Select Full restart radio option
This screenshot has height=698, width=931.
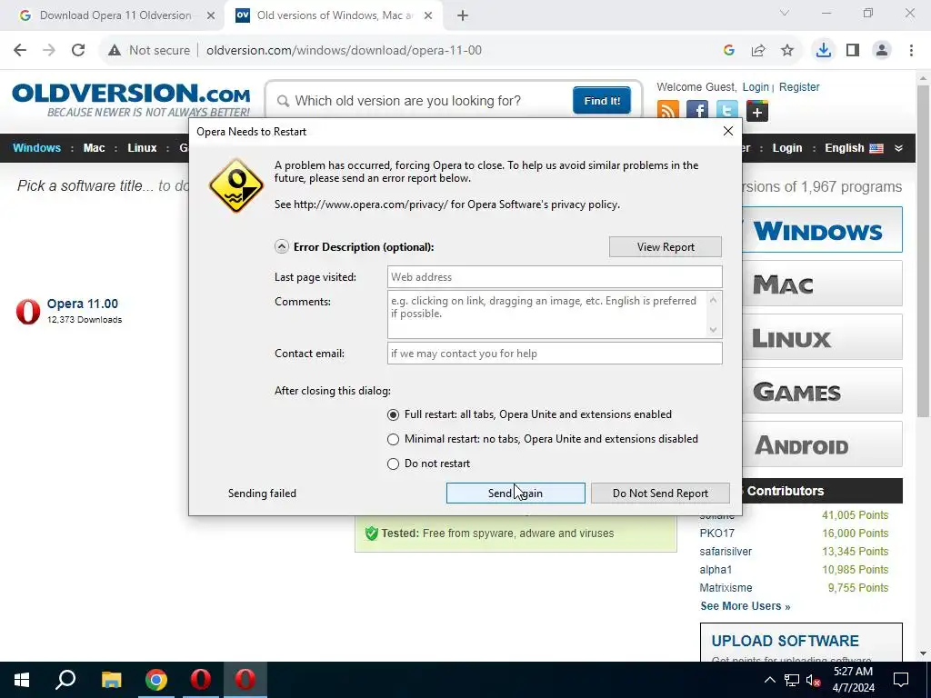click(393, 414)
